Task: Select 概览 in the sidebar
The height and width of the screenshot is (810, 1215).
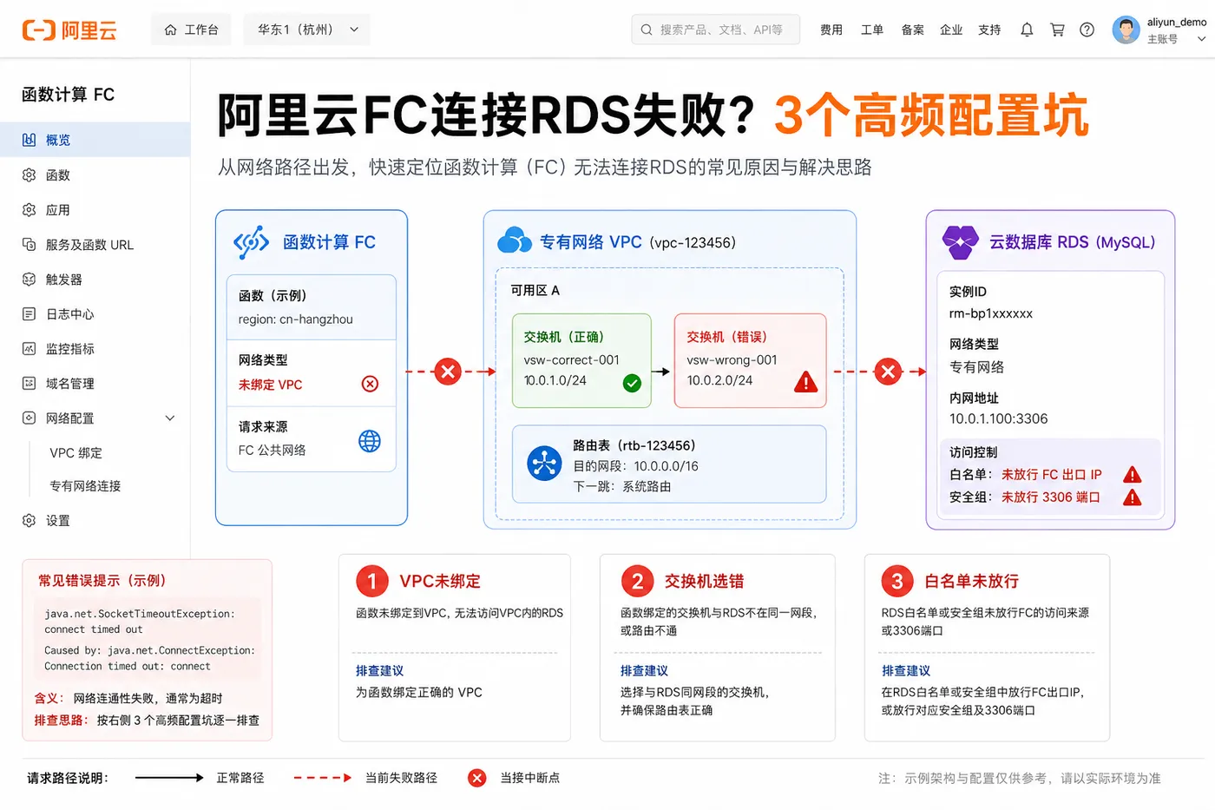Action: [x=95, y=140]
